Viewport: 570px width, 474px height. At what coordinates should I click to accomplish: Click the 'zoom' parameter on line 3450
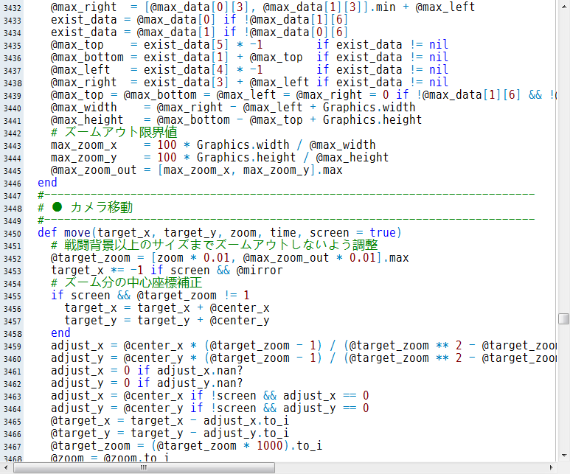click(243, 233)
